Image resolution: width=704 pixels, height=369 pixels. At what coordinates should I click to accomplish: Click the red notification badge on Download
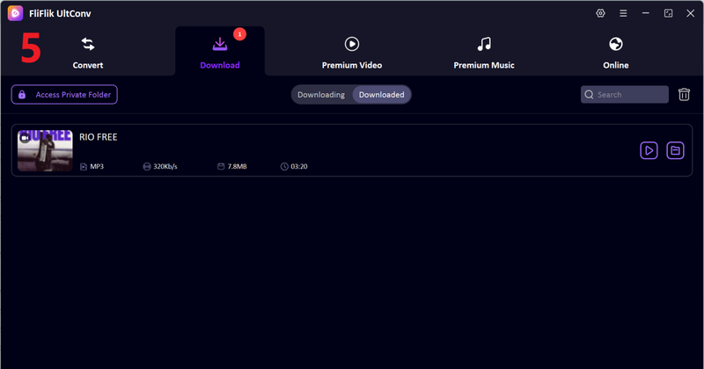239,34
